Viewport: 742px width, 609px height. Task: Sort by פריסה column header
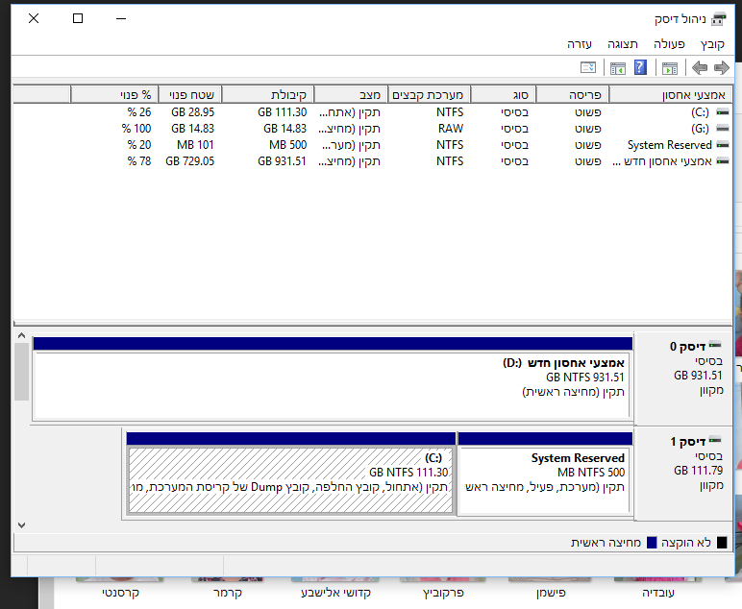[572, 94]
